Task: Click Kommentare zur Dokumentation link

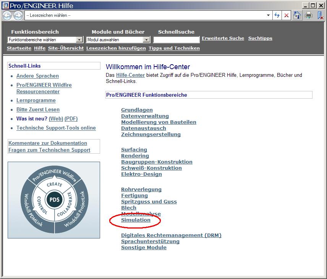Action: click(48, 143)
